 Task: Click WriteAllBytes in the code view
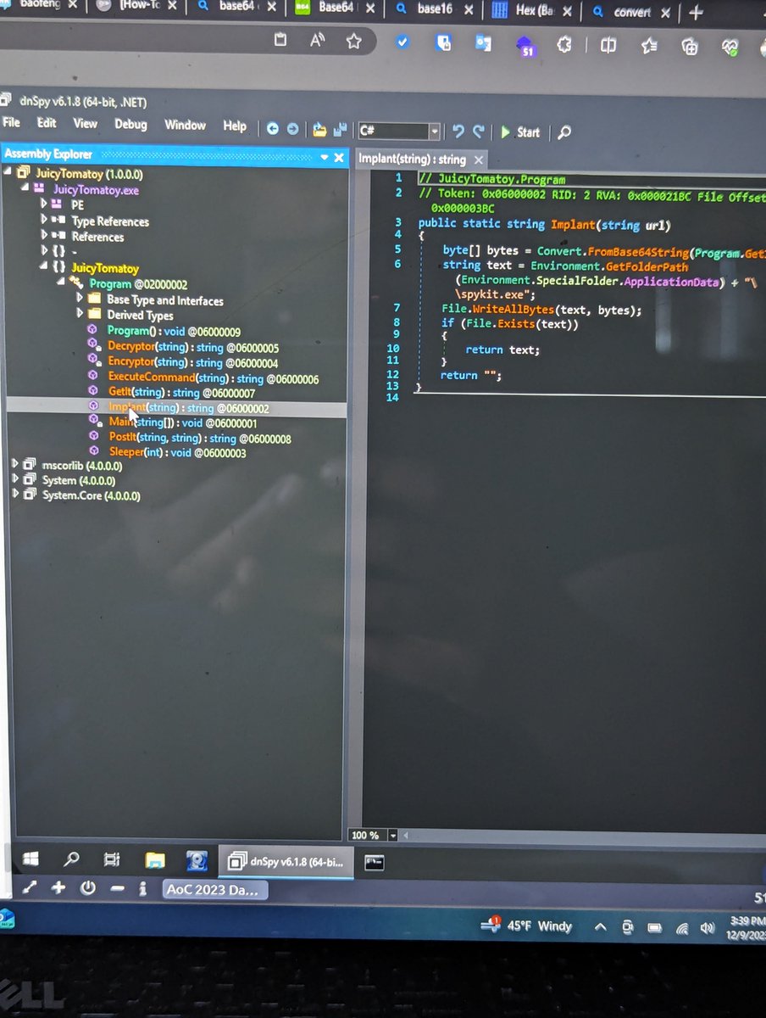[x=512, y=310]
